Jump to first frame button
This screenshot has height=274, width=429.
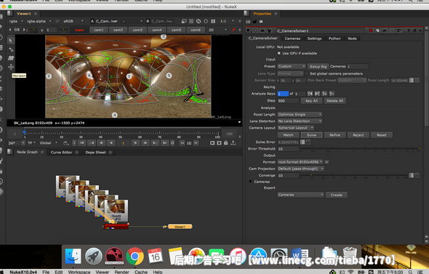(x=82, y=142)
